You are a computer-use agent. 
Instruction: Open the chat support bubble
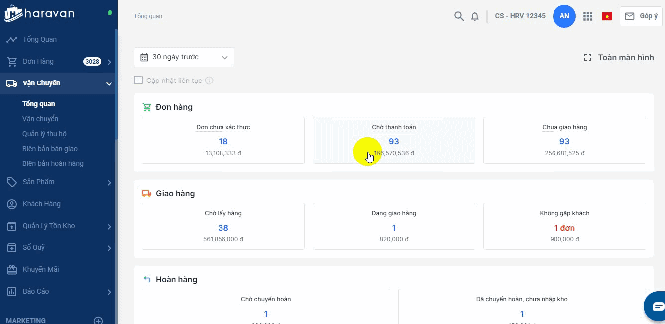point(657,306)
